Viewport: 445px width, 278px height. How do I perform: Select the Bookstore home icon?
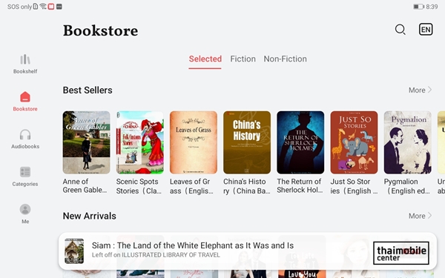25,96
